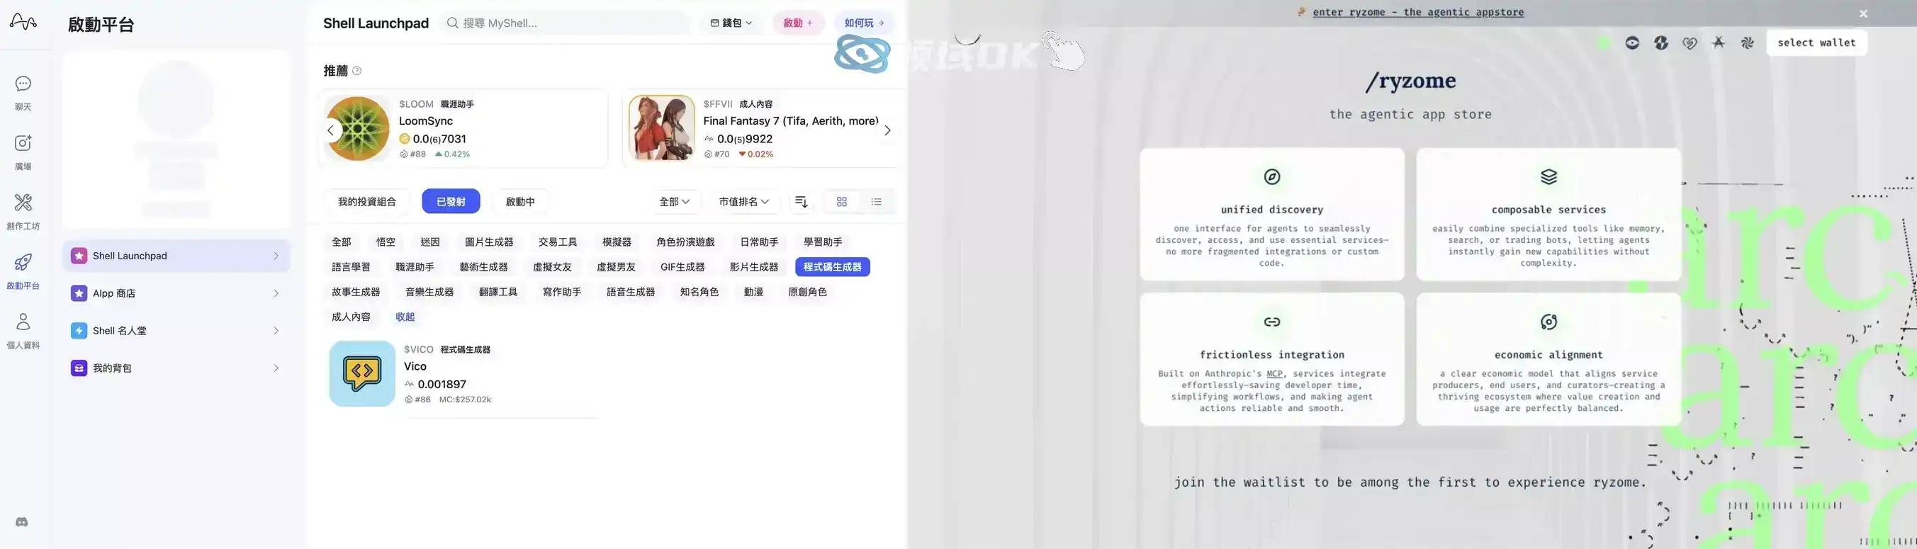Open the 創作工坊 workshop tools icon
The height and width of the screenshot is (549, 1917).
point(23,203)
